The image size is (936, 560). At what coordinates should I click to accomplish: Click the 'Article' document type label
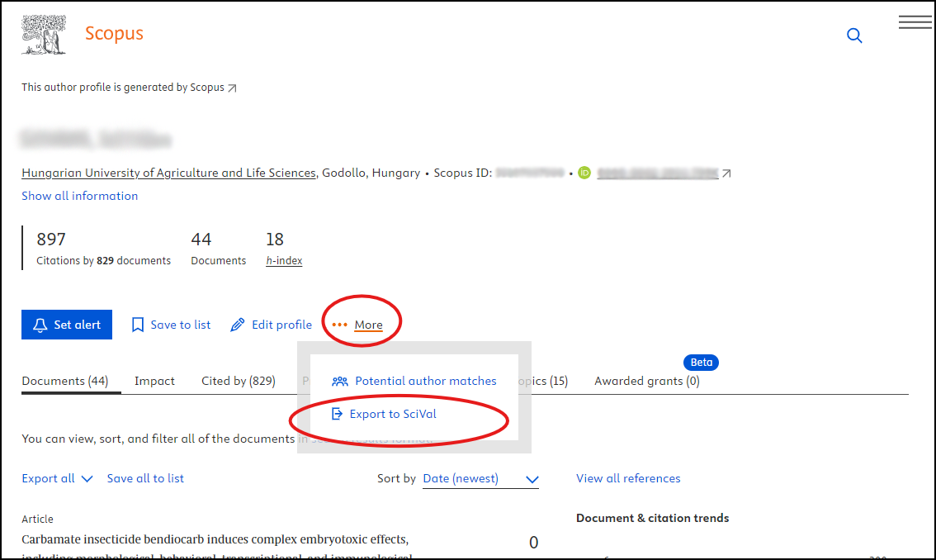pyautogui.click(x=38, y=520)
